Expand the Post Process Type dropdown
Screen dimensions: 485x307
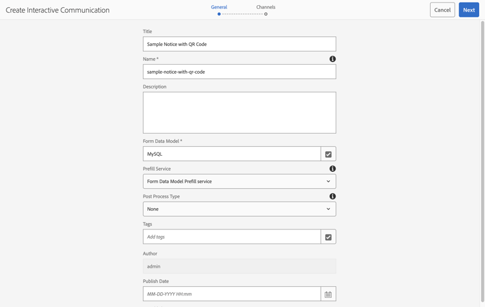[x=239, y=209]
